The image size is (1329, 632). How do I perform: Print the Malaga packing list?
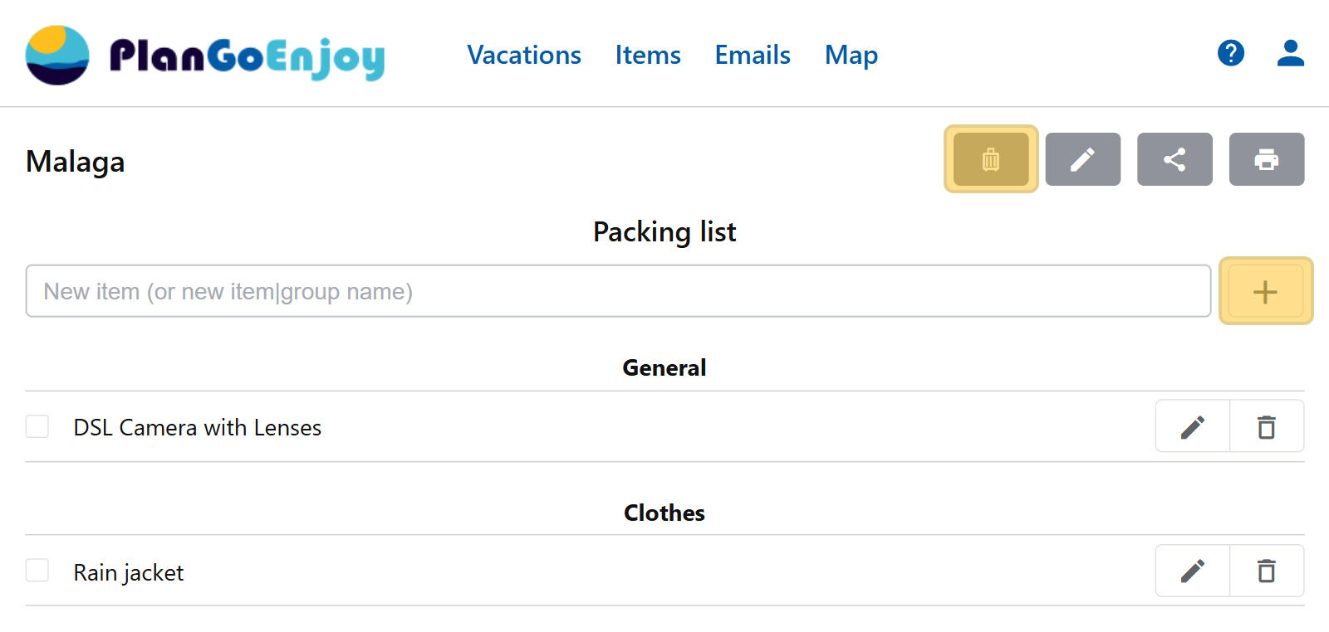click(1266, 159)
